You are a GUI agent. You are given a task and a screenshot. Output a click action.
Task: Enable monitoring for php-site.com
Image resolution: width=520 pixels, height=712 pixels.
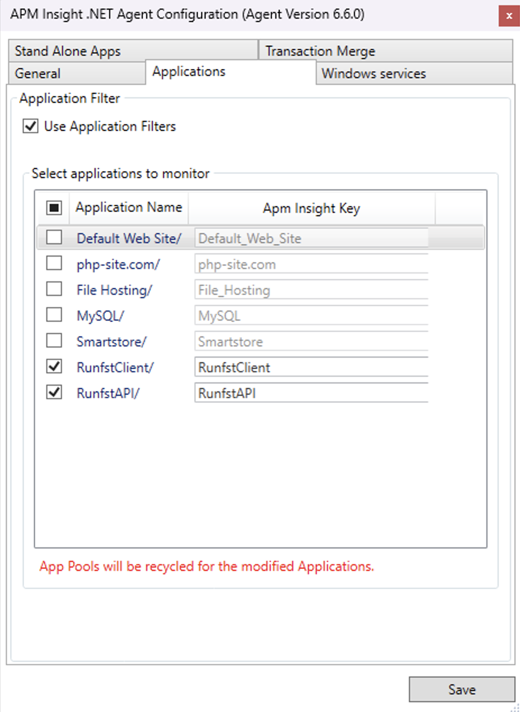(54, 264)
